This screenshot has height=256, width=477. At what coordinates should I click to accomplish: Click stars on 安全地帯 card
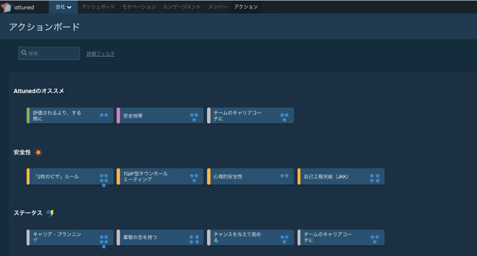(x=194, y=117)
